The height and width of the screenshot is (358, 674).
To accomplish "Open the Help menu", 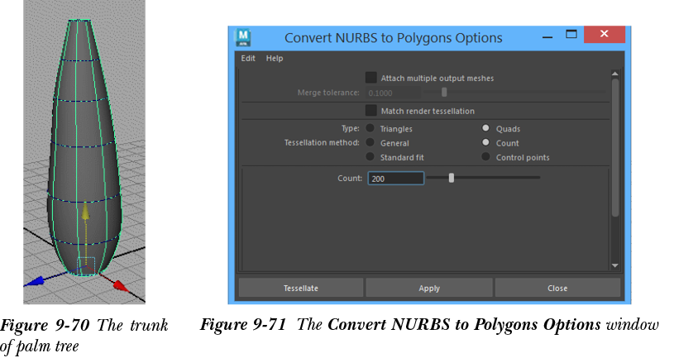I will [x=275, y=59].
